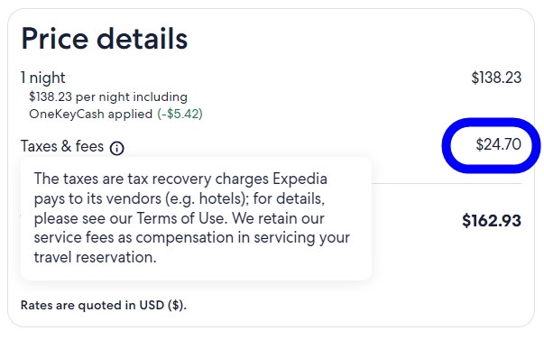Image resolution: width=544 pixels, height=340 pixels.
Task: Click the $138.23 per night including line
Action: [108, 96]
